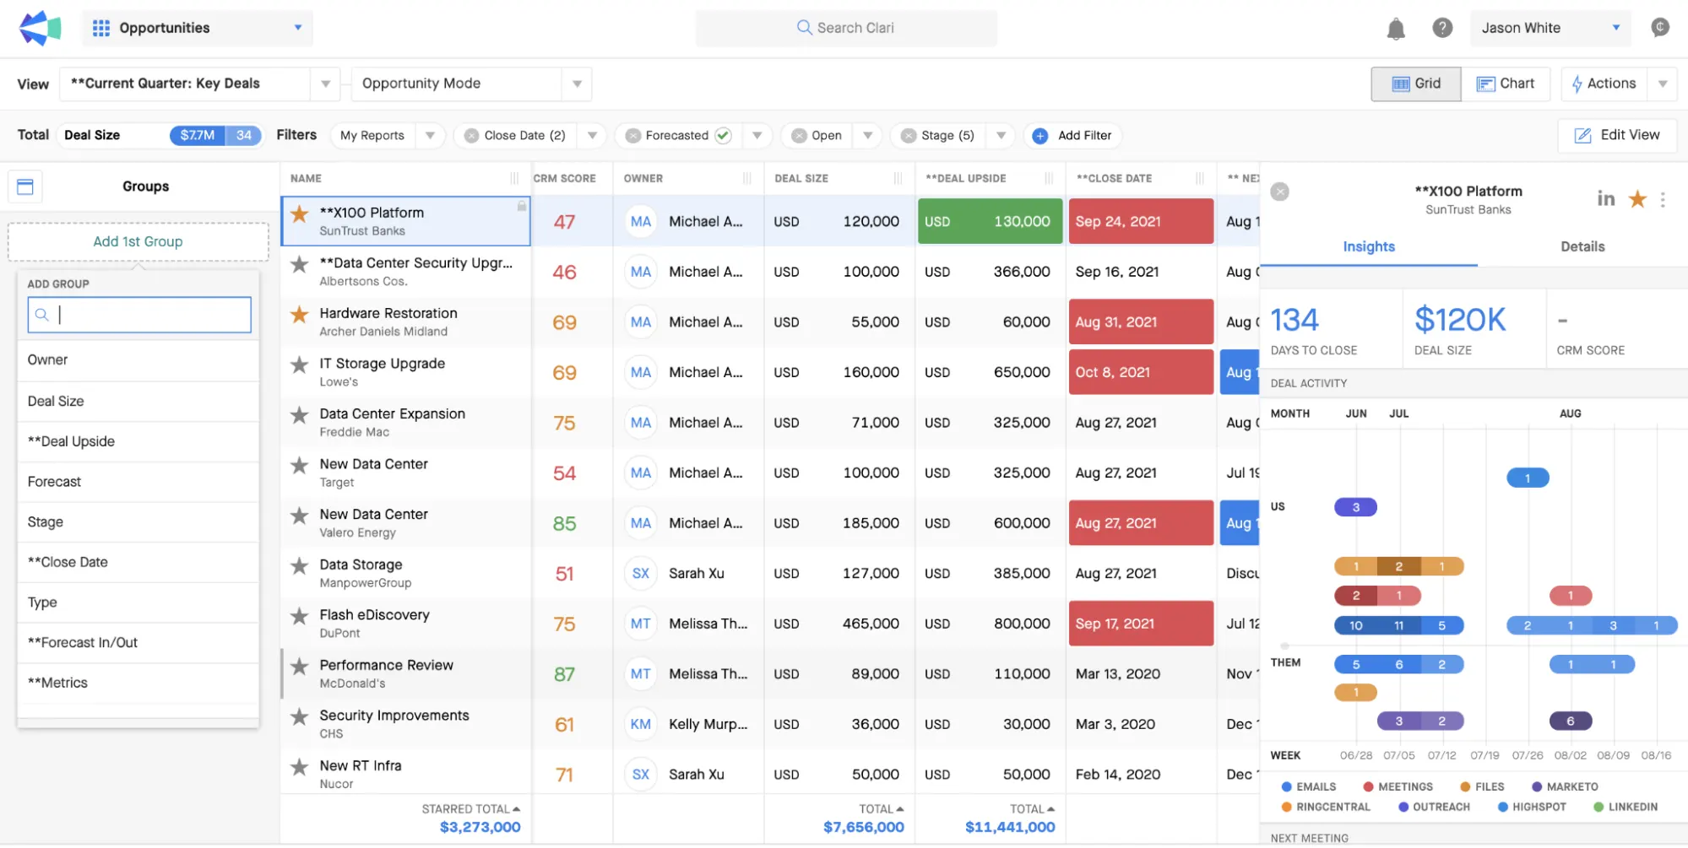The image size is (1688, 848).
Task: Open the notifications bell icon
Action: pyautogui.click(x=1395, y=29)
